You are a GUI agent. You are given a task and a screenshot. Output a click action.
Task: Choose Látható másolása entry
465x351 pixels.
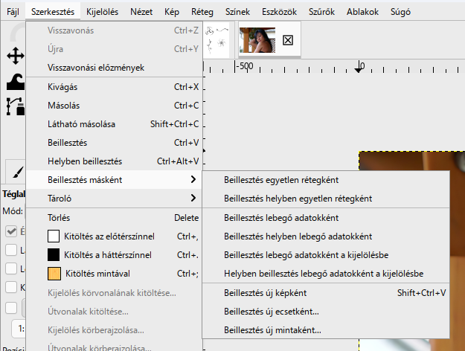[x=114, y=124]
